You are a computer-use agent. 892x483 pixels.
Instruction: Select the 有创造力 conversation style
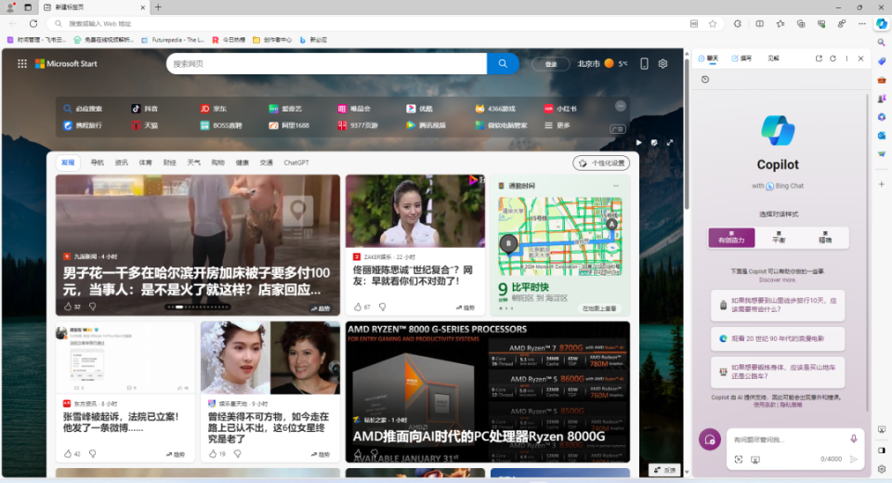(x=731, y=238)
